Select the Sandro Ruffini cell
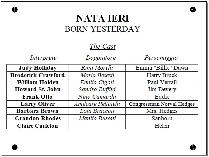Screen dimensions: 209x157 [x=97, y=89]
